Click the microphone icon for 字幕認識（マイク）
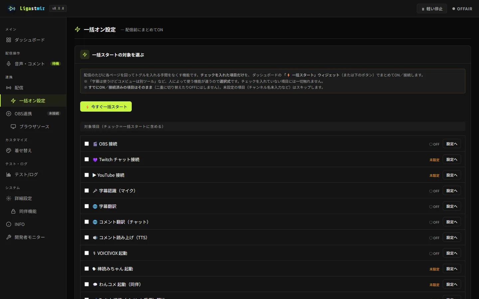Image resolution: width=479 pixels, height=299 pixels. 95,191
